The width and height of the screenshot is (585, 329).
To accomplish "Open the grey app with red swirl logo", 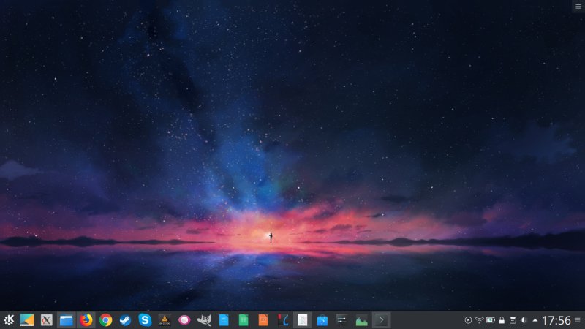I will tap(47, 320).
